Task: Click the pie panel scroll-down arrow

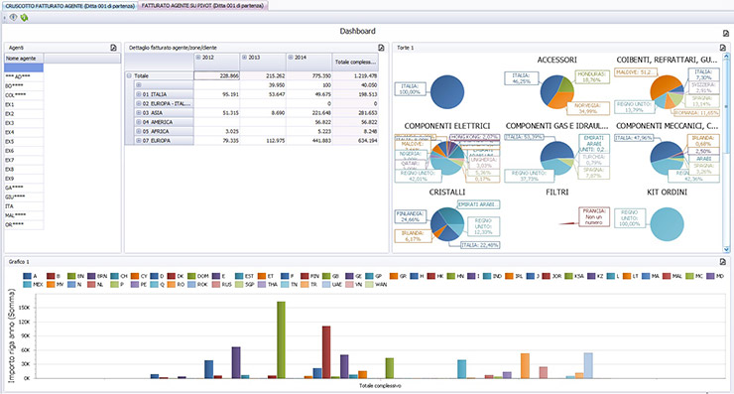Action: 726,250
